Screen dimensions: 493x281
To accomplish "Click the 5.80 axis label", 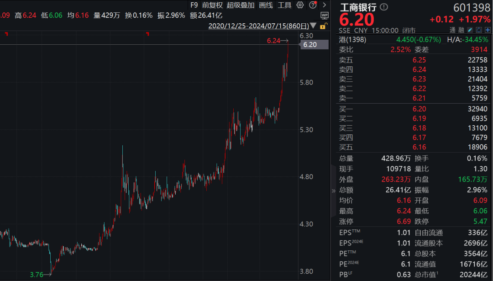I will [306, 82].
